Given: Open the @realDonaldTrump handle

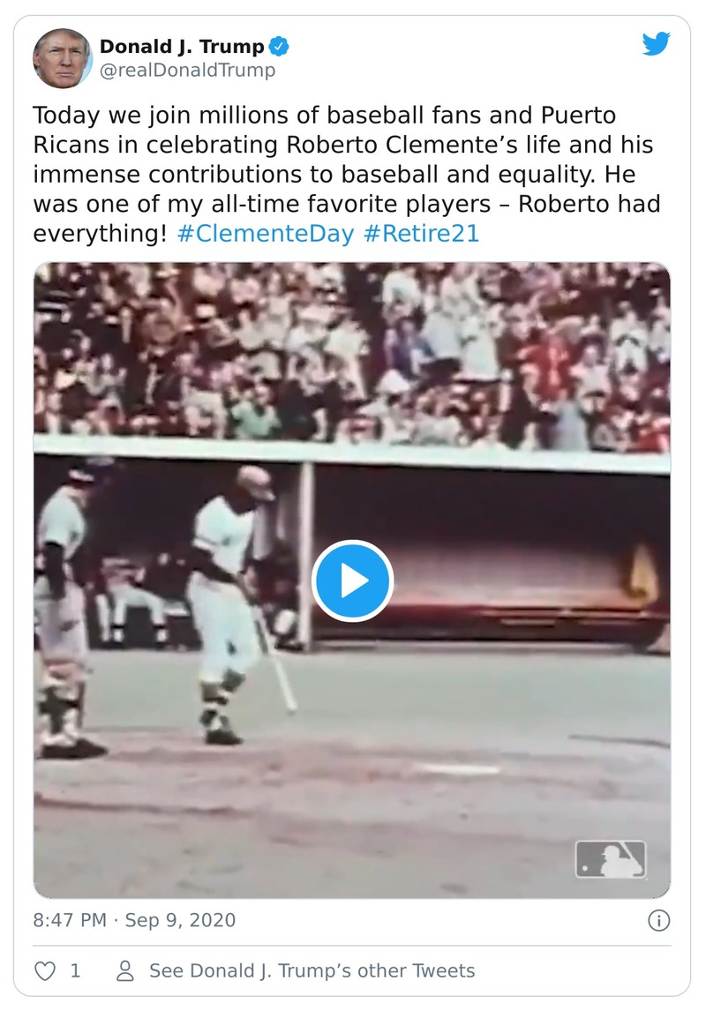Looking at the screenshot, I should [187, 70].
